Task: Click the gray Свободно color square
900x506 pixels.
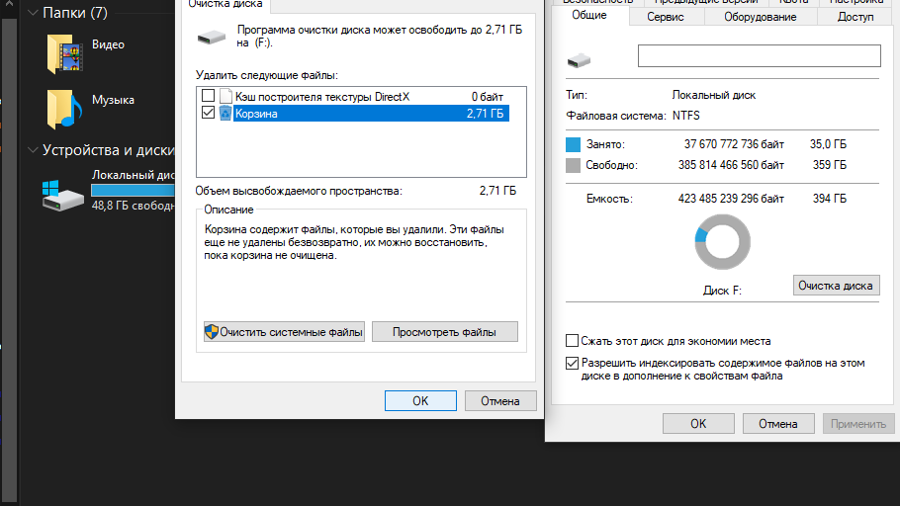Action: pos(573,165)
